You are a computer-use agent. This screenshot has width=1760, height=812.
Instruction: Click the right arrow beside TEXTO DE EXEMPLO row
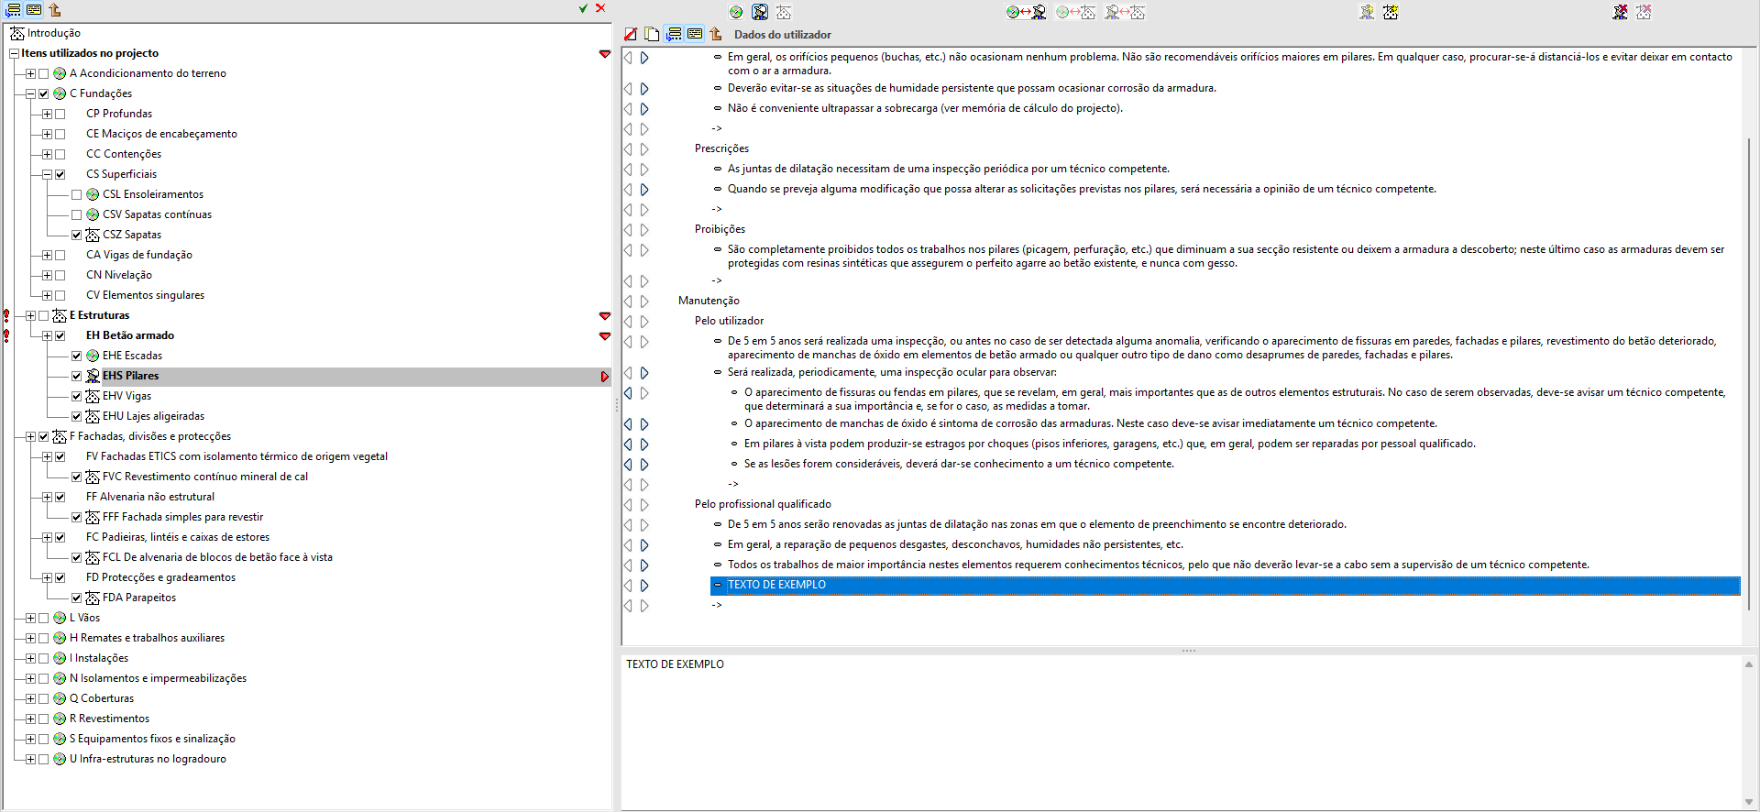point(644,586)
